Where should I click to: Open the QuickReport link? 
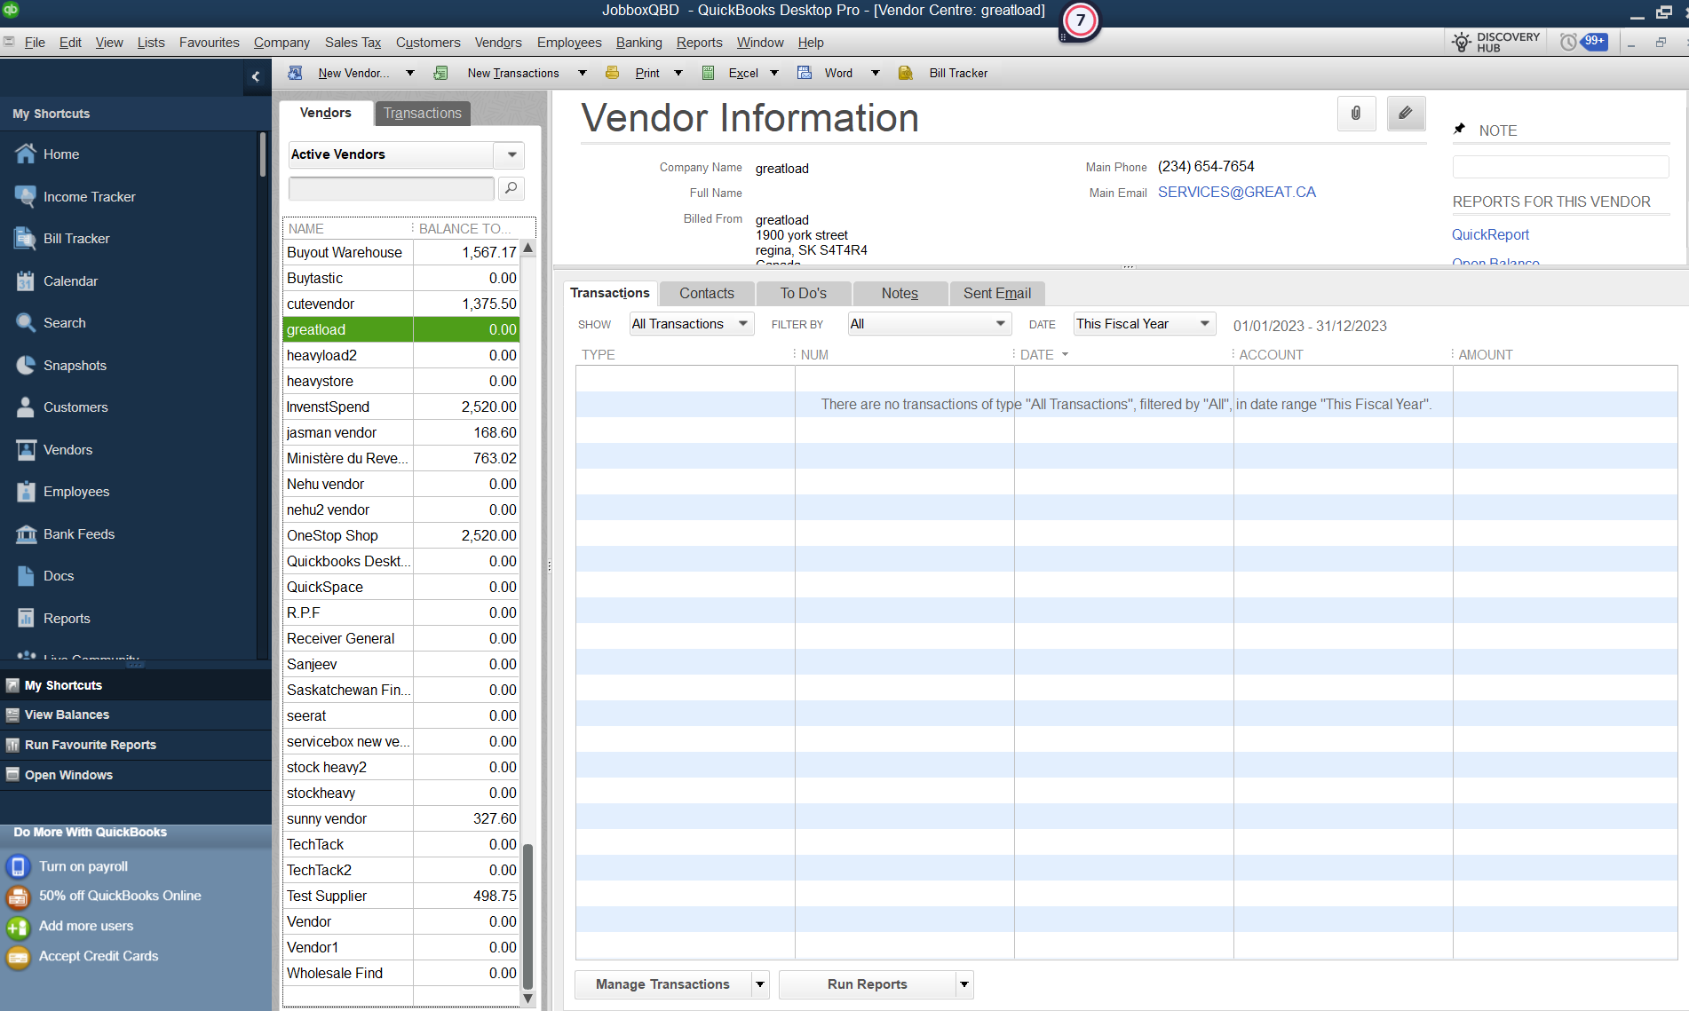click(1490, 234)
